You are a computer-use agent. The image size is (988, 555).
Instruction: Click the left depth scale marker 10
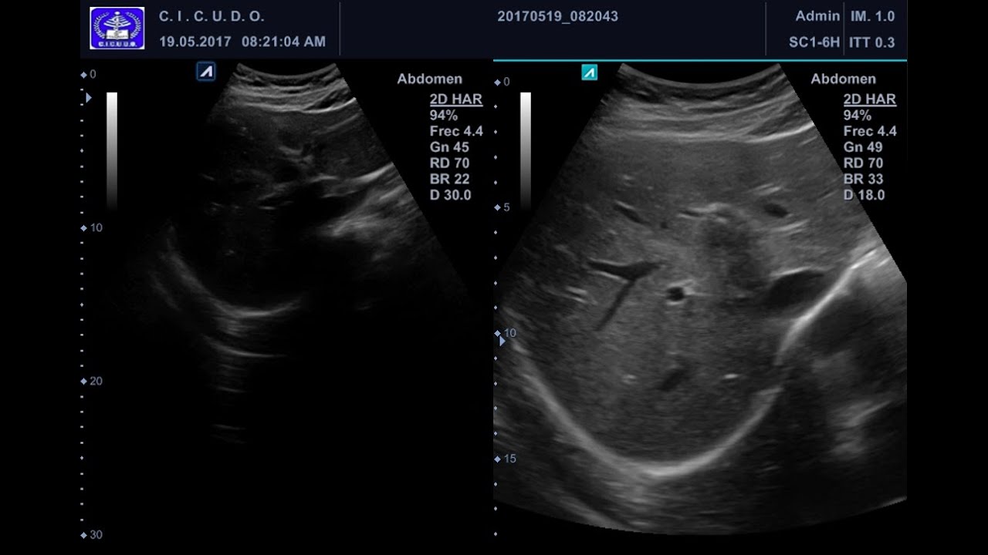[x=91, y=228]
